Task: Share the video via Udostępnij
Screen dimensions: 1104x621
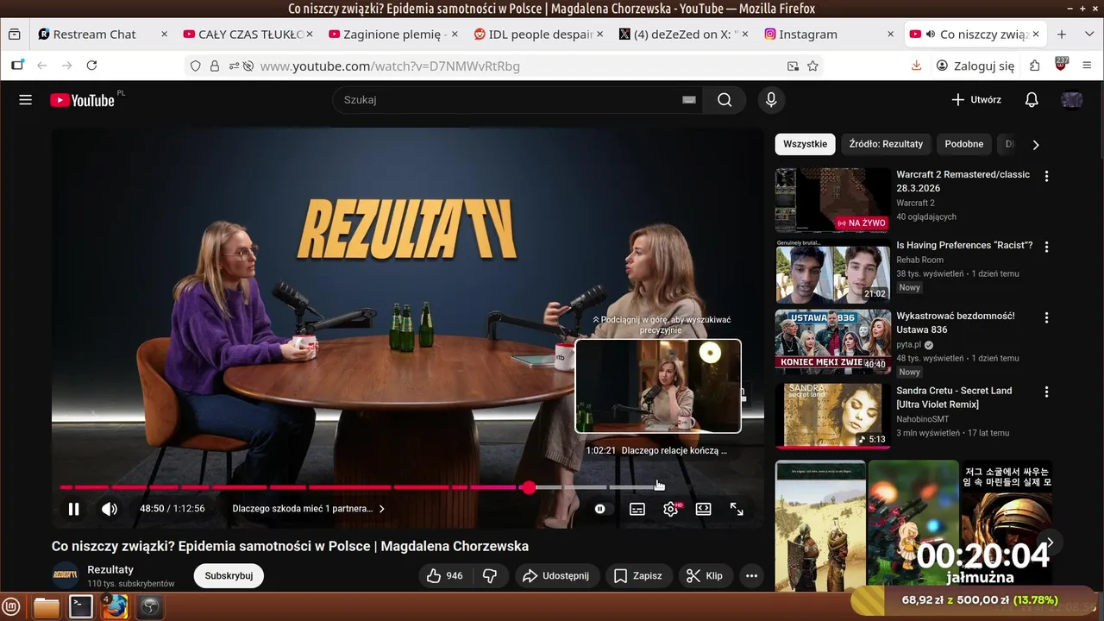Action: (x=556, y=575)
